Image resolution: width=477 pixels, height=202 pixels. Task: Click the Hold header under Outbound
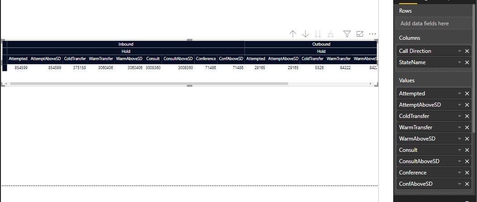(x=310, y=52)
